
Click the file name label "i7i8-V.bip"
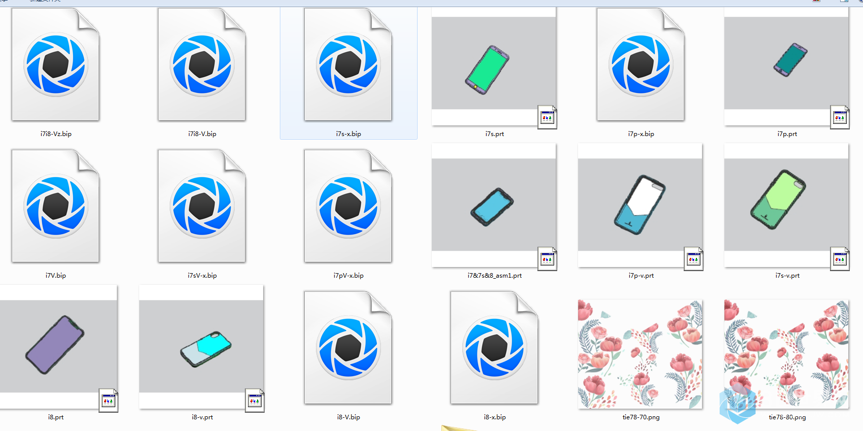pos(202,134)
